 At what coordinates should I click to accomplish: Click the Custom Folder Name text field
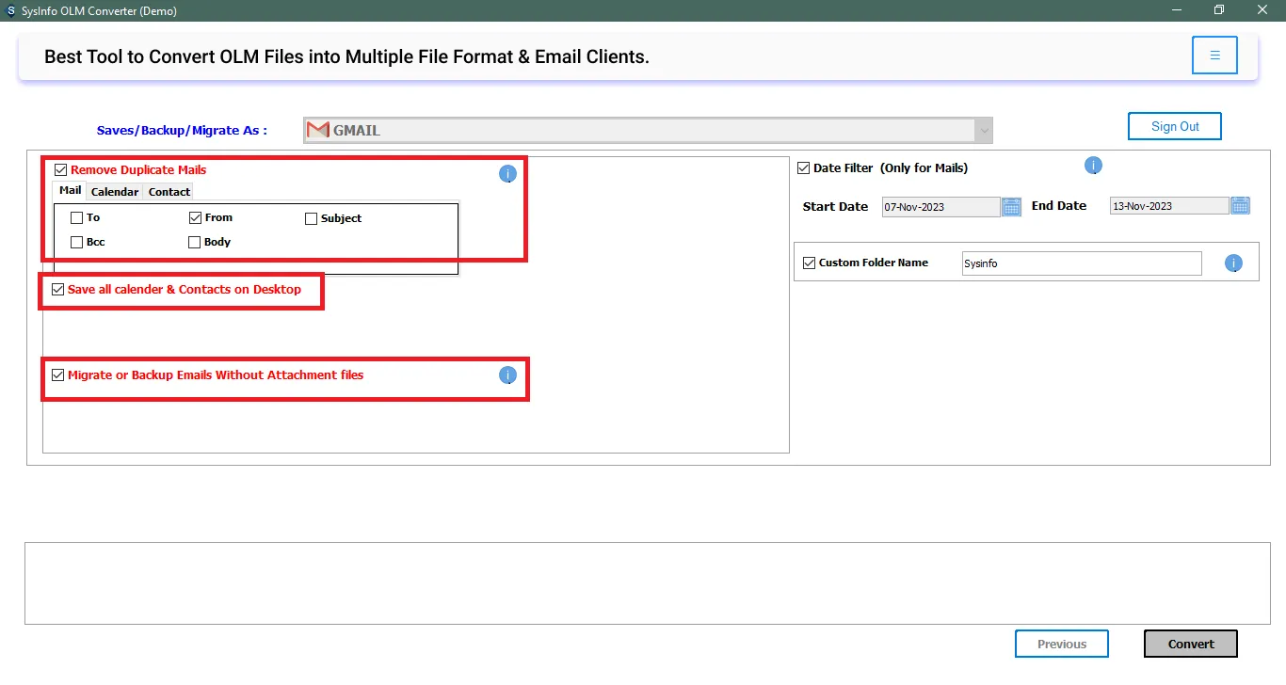point(1081,263)
